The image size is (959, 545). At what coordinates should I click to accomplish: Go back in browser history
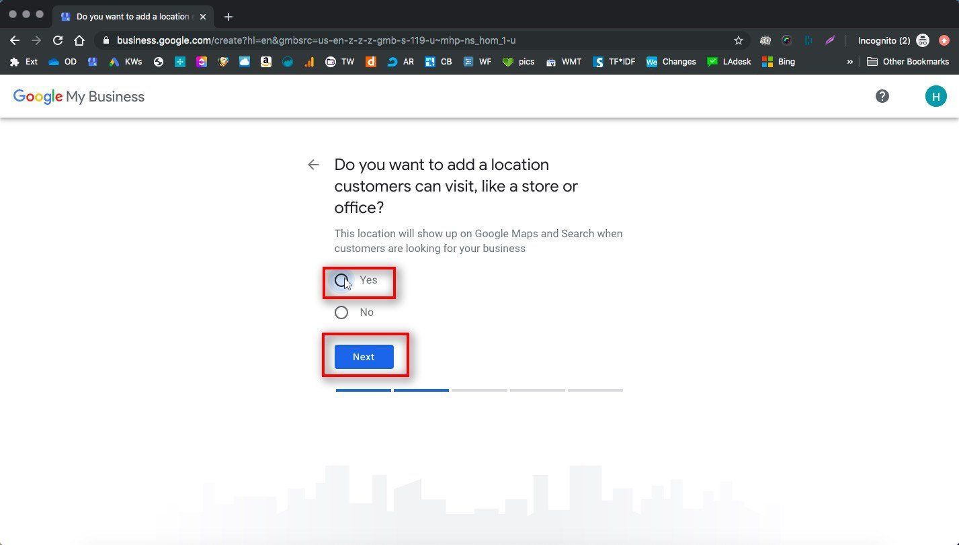(x=15, y=40)
